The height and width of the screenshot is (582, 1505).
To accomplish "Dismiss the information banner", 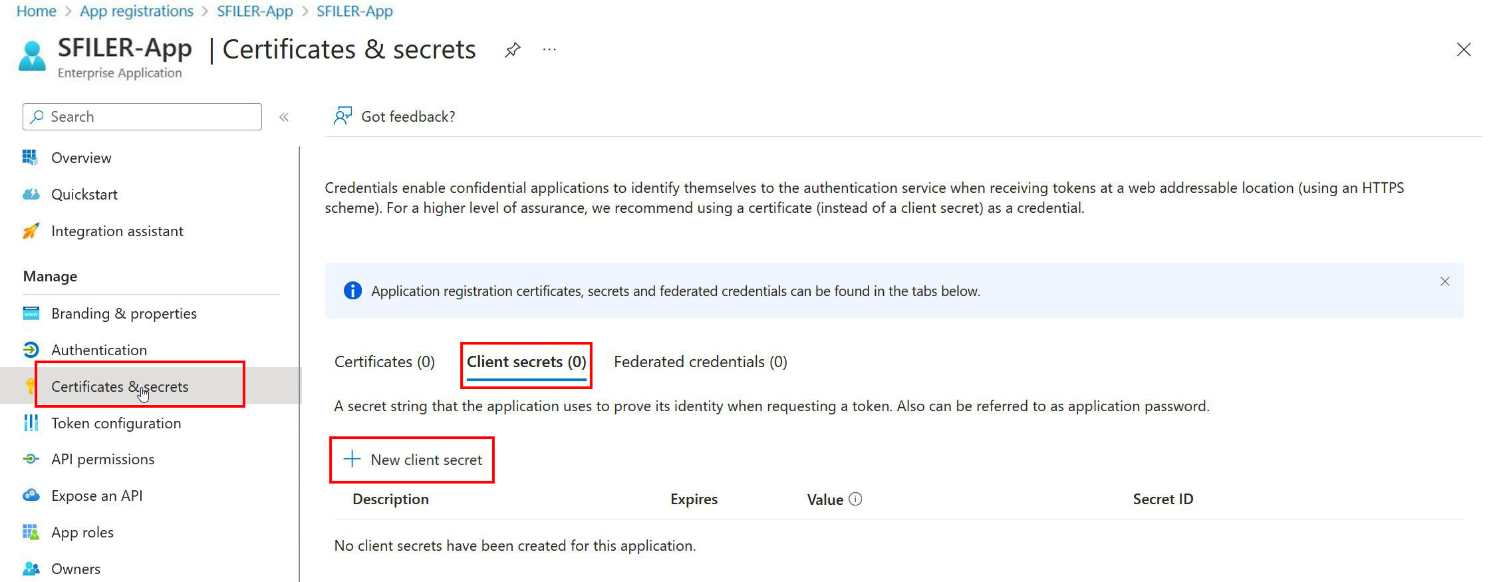I will [x=1444, y=281].
